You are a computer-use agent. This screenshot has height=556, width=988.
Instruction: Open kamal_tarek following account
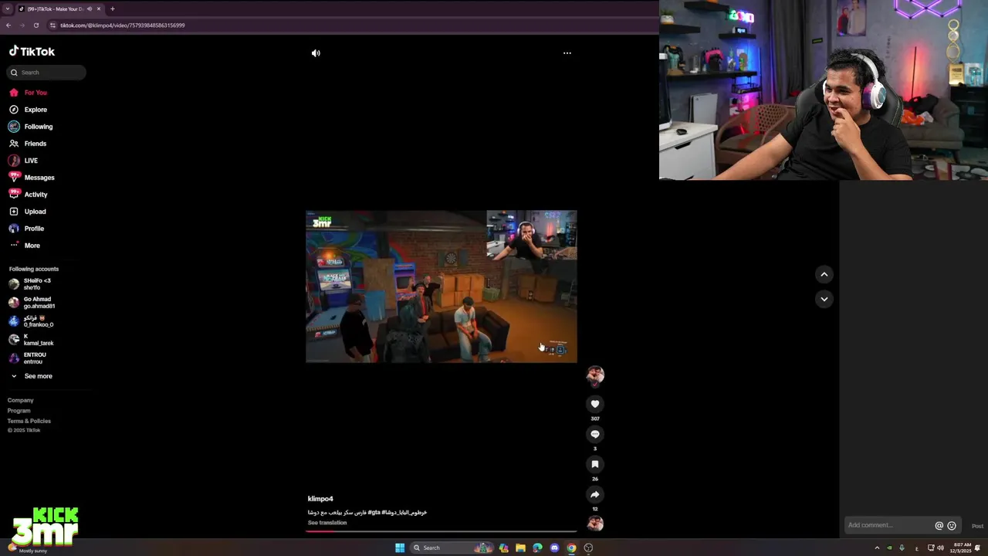31,340
